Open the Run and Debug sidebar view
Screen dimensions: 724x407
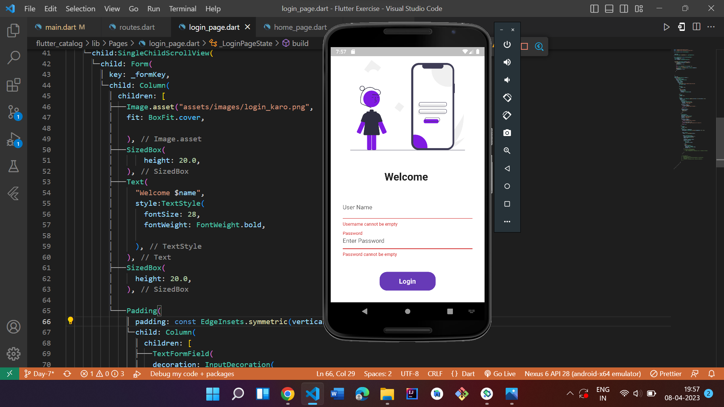coord(14,140)
